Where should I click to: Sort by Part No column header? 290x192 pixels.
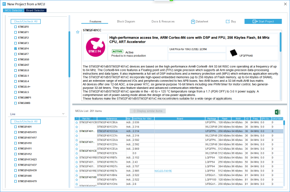point(88,119)
